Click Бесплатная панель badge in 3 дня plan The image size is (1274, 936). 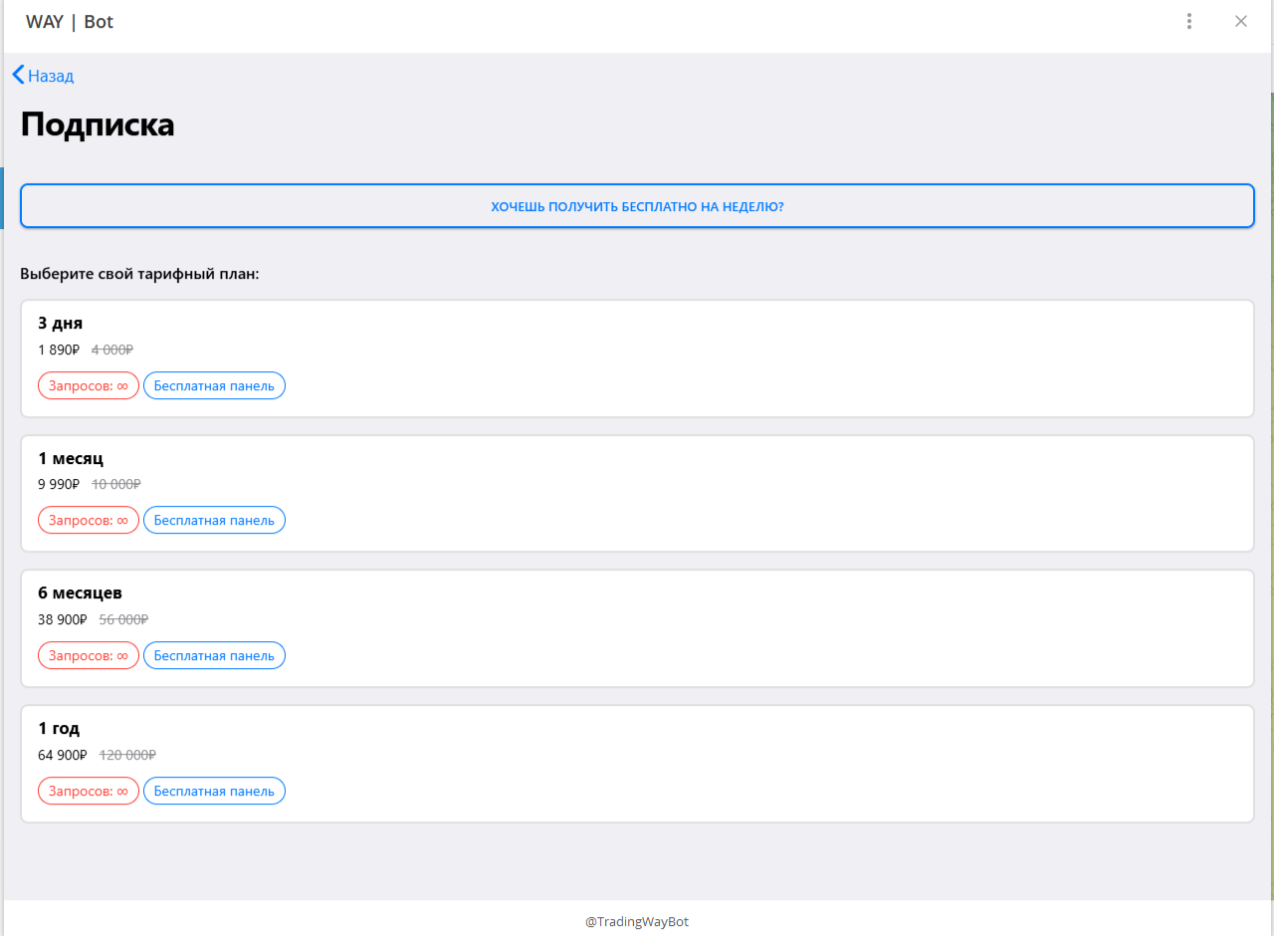[x=214, y=385]
